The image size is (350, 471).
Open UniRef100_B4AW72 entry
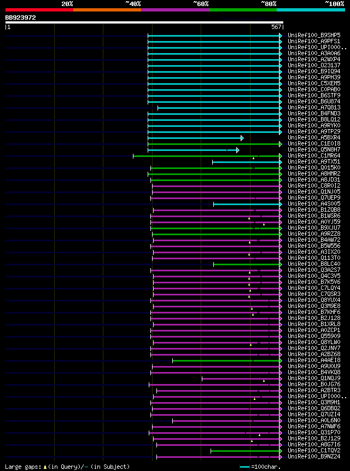[314, 240]
